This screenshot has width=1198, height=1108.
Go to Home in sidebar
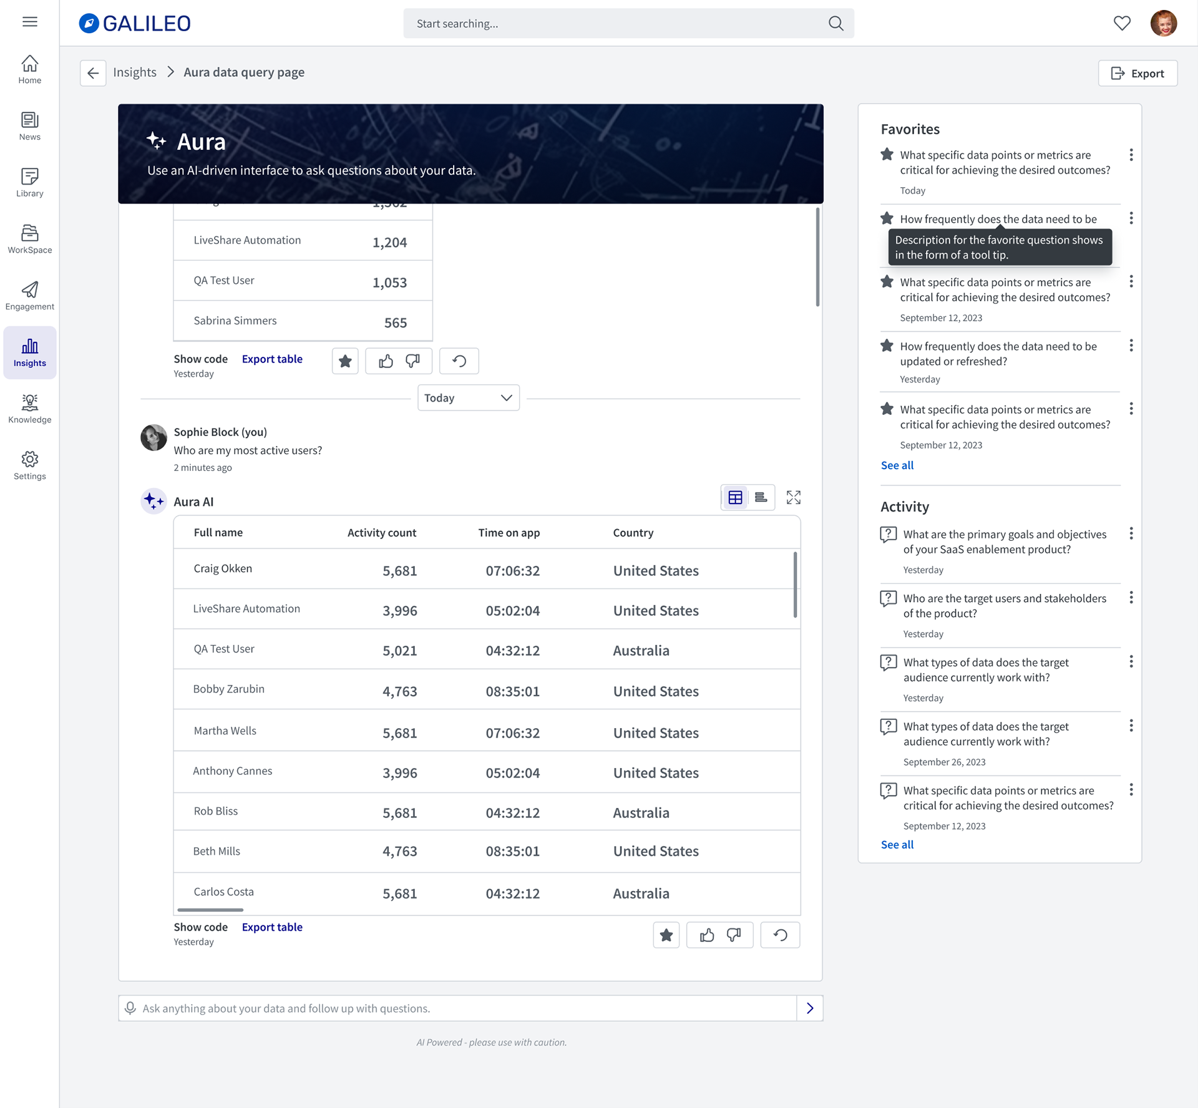(x=29, y=69)
